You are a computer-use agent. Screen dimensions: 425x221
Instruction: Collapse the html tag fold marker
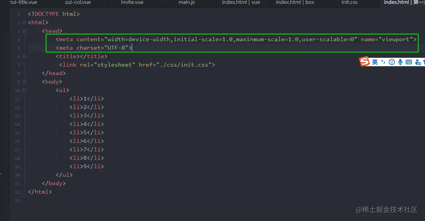pyautogui.click(x=24, y=22)
